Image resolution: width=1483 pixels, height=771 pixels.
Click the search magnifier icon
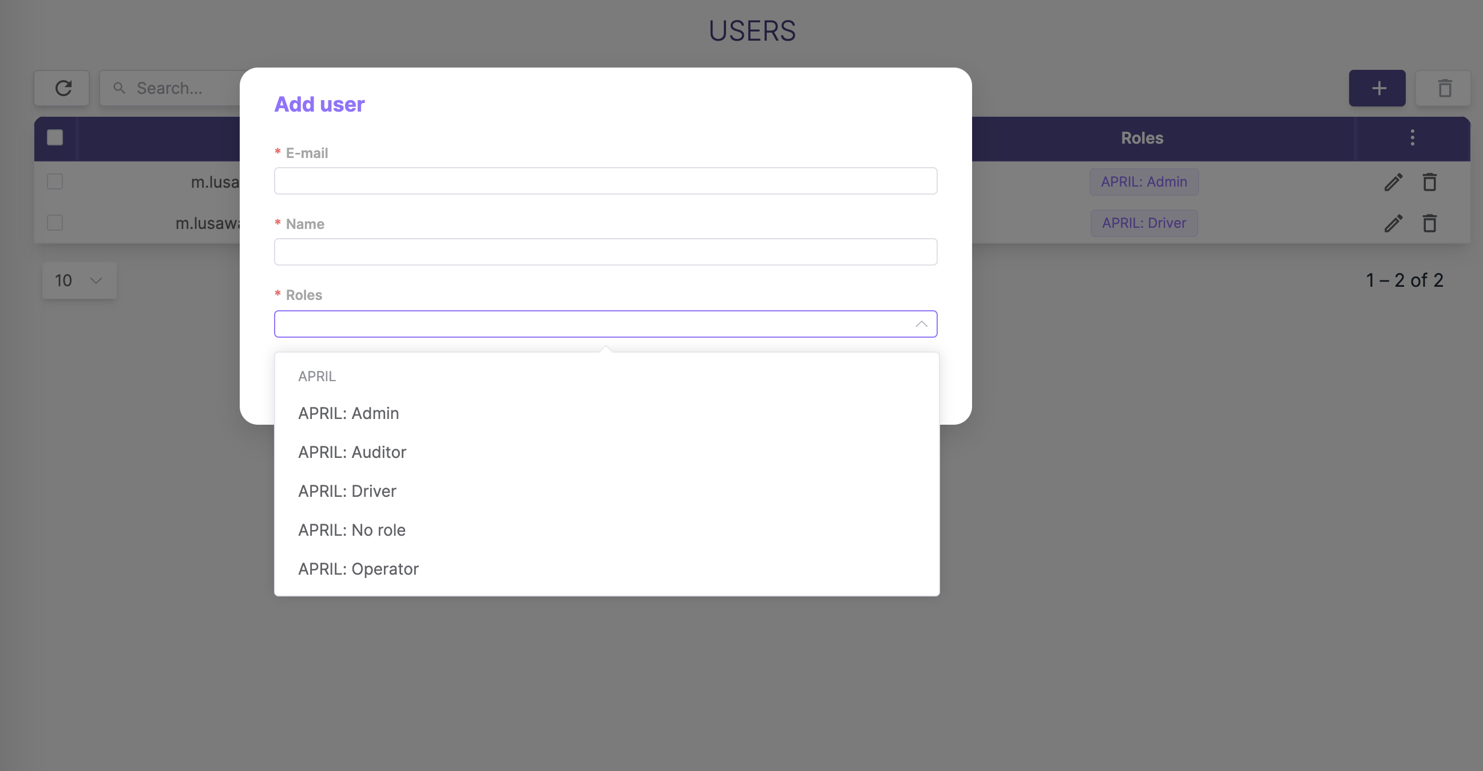(x=119, y=88)
